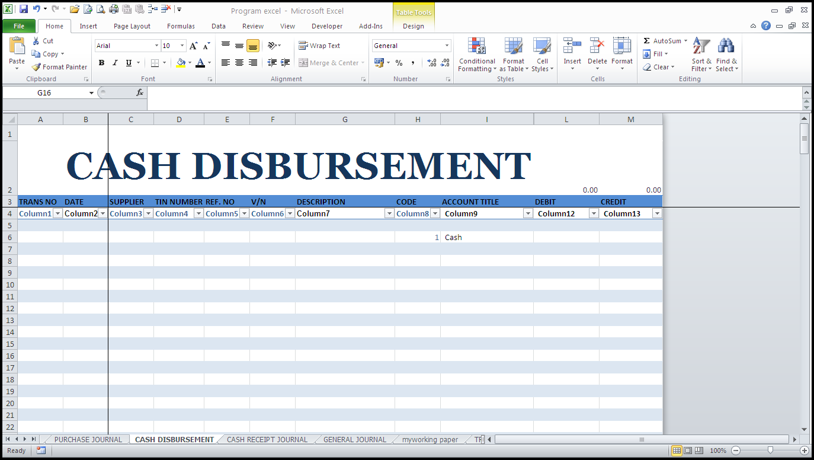The height and width of the screenshot is (460, 814).
Task: Apply the Percent Style format
Action: coord(400,62)
